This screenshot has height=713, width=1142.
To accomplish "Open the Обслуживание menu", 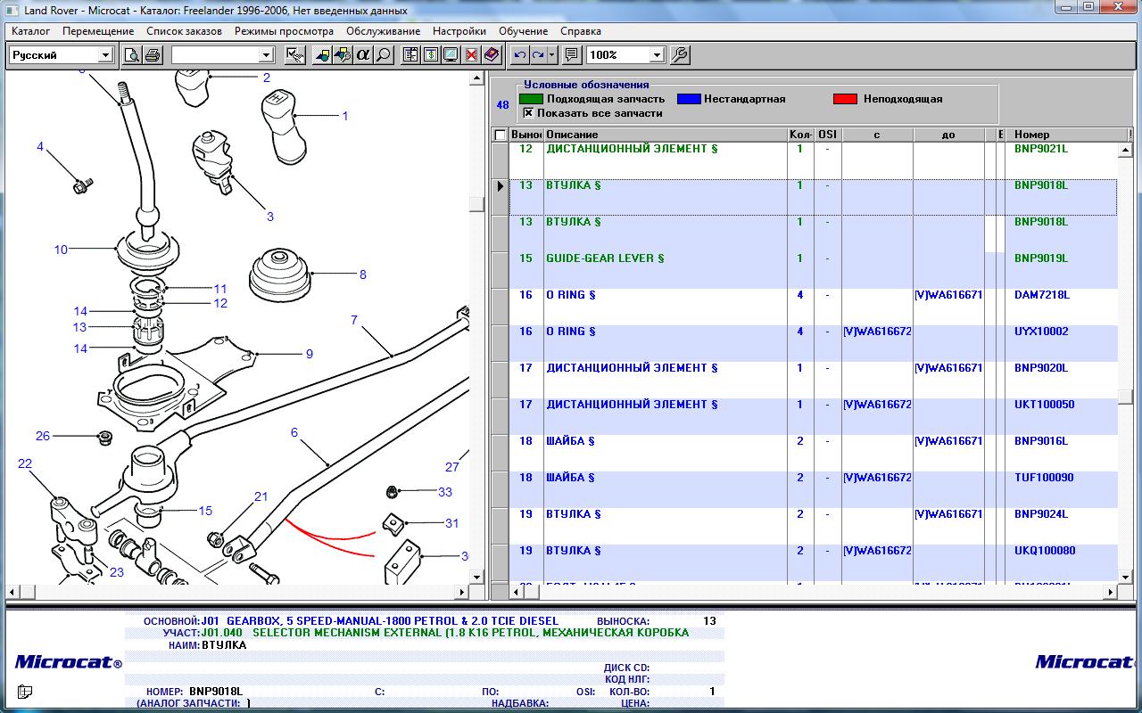I will point(384,31).
